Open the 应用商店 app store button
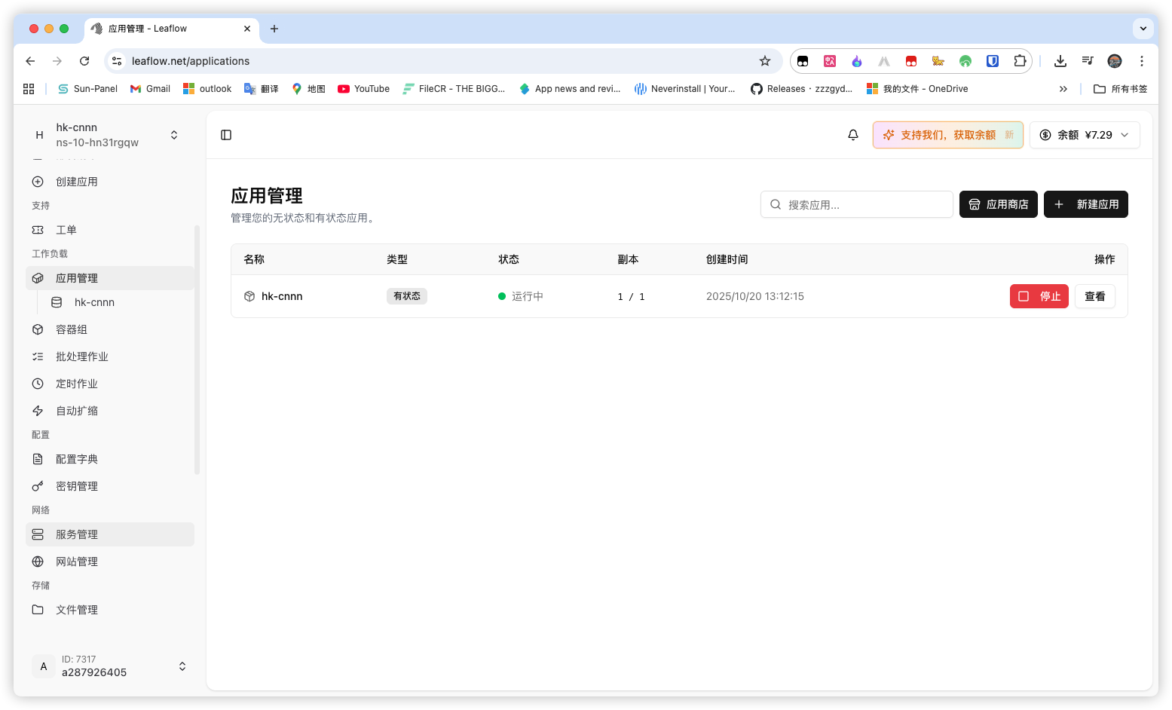Image resolution: width=1172 pixels, height=710 pixels. point(998,204)
